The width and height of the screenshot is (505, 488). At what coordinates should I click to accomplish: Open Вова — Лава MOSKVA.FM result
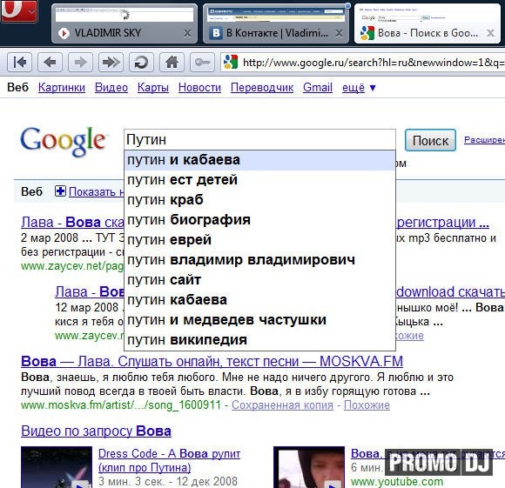point(212,362)
